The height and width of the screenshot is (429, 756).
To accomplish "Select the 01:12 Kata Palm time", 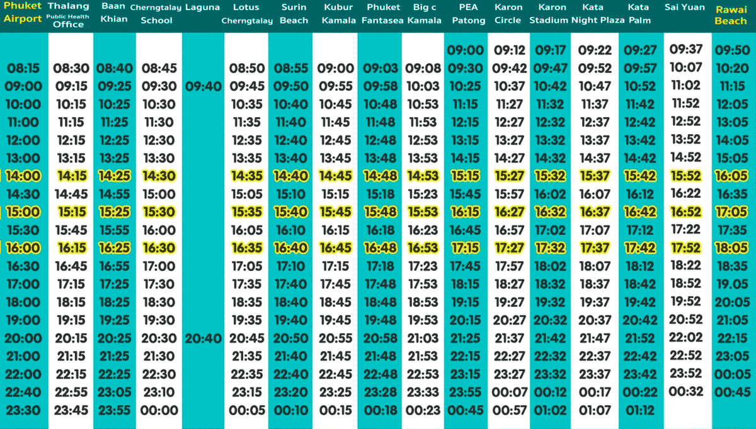I will pyautogui.click(x=640, y=411).
